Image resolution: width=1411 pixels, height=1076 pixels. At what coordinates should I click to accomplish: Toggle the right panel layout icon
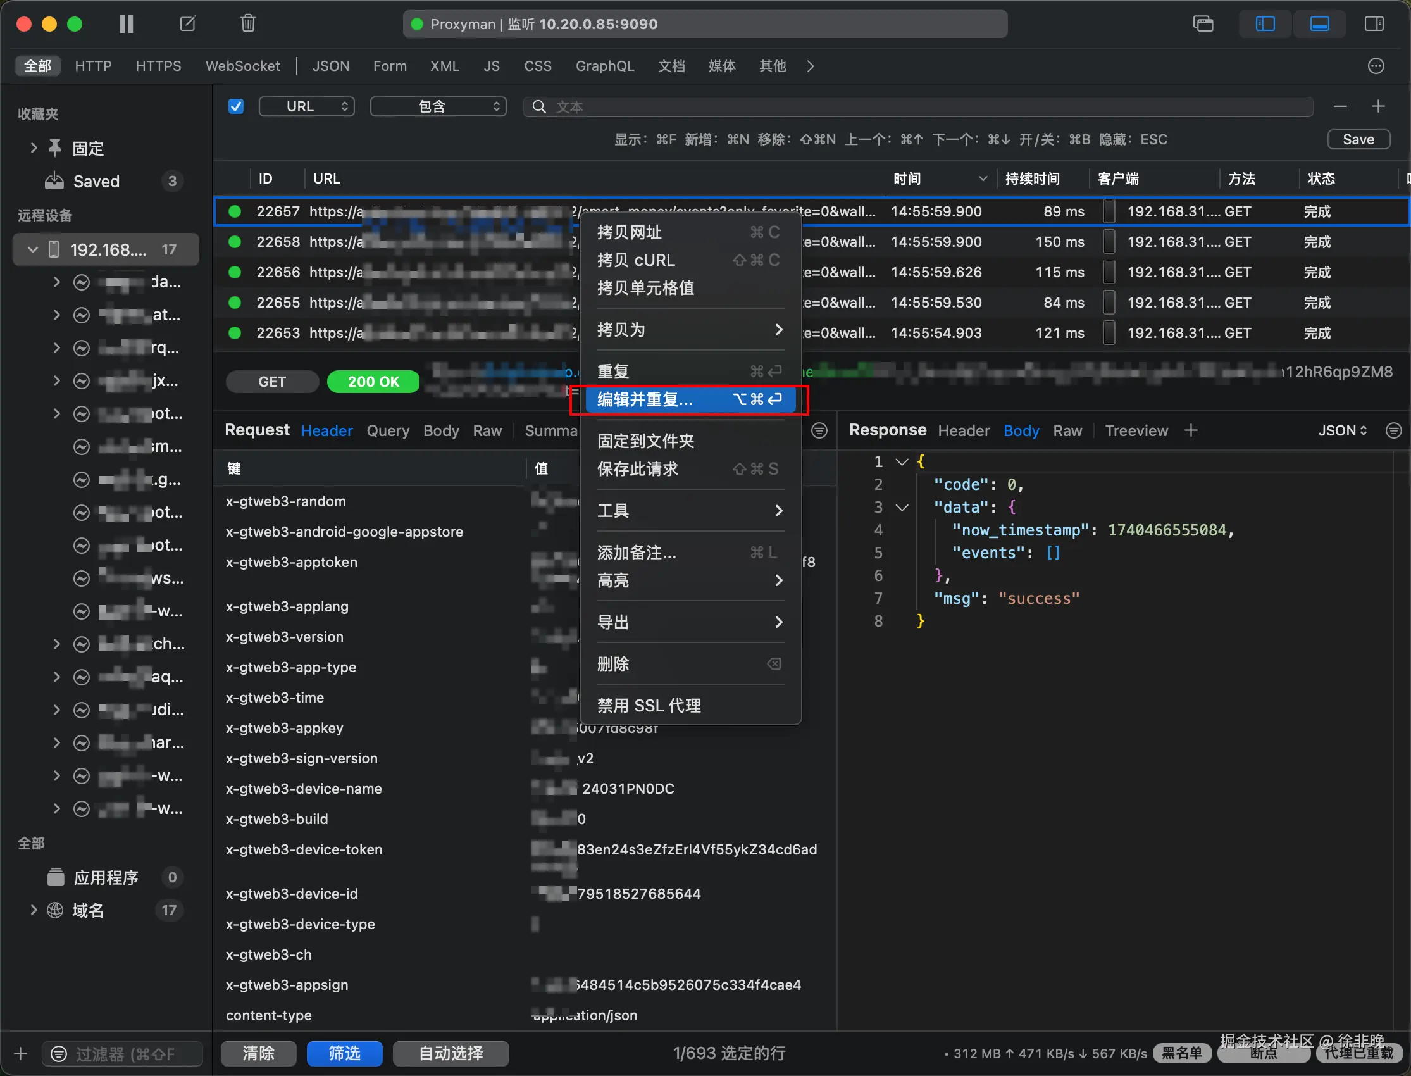[1374, 24]
